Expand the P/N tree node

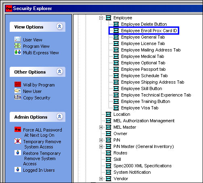pos(101,140)
